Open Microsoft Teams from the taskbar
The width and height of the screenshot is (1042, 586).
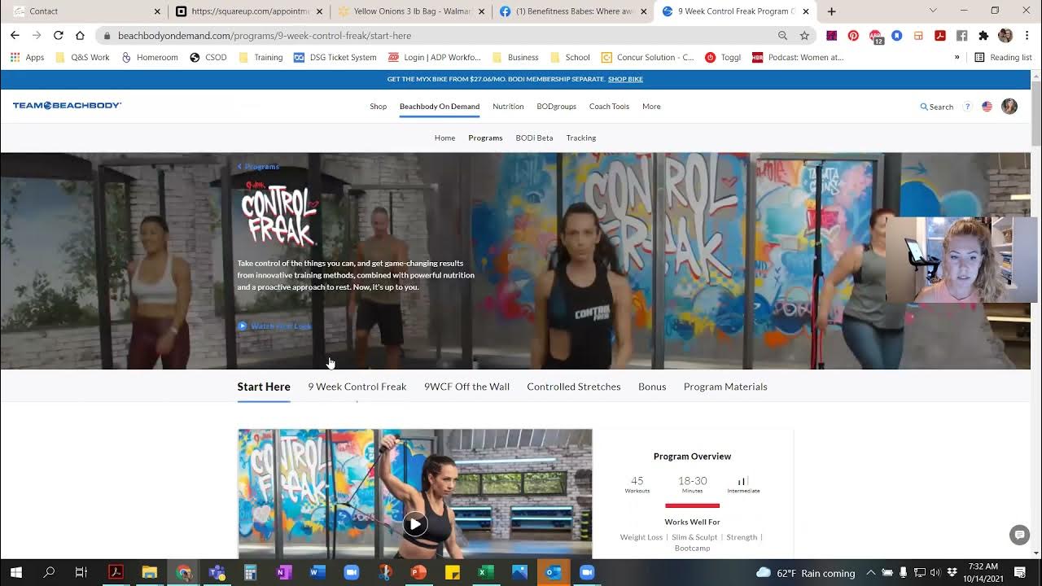217,572
